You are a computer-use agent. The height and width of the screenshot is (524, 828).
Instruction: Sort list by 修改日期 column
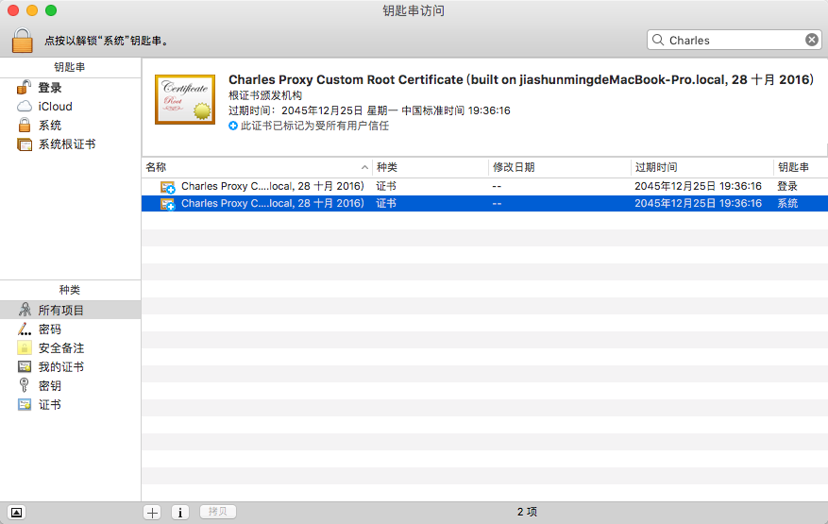pos(559,167)
